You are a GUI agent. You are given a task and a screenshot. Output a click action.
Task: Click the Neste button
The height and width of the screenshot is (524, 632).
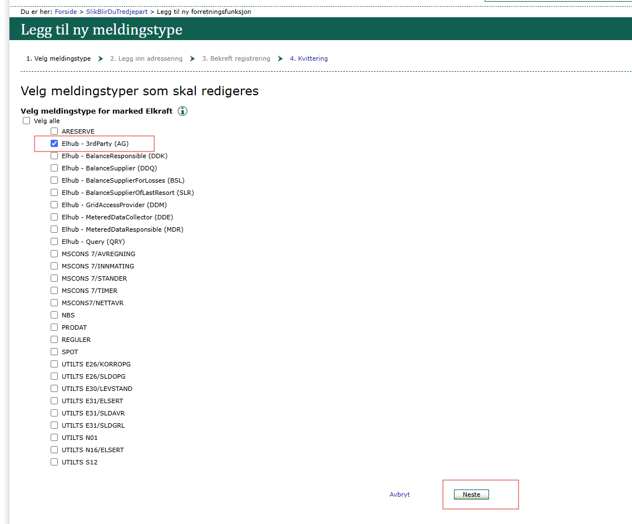(x=471, y=494)
